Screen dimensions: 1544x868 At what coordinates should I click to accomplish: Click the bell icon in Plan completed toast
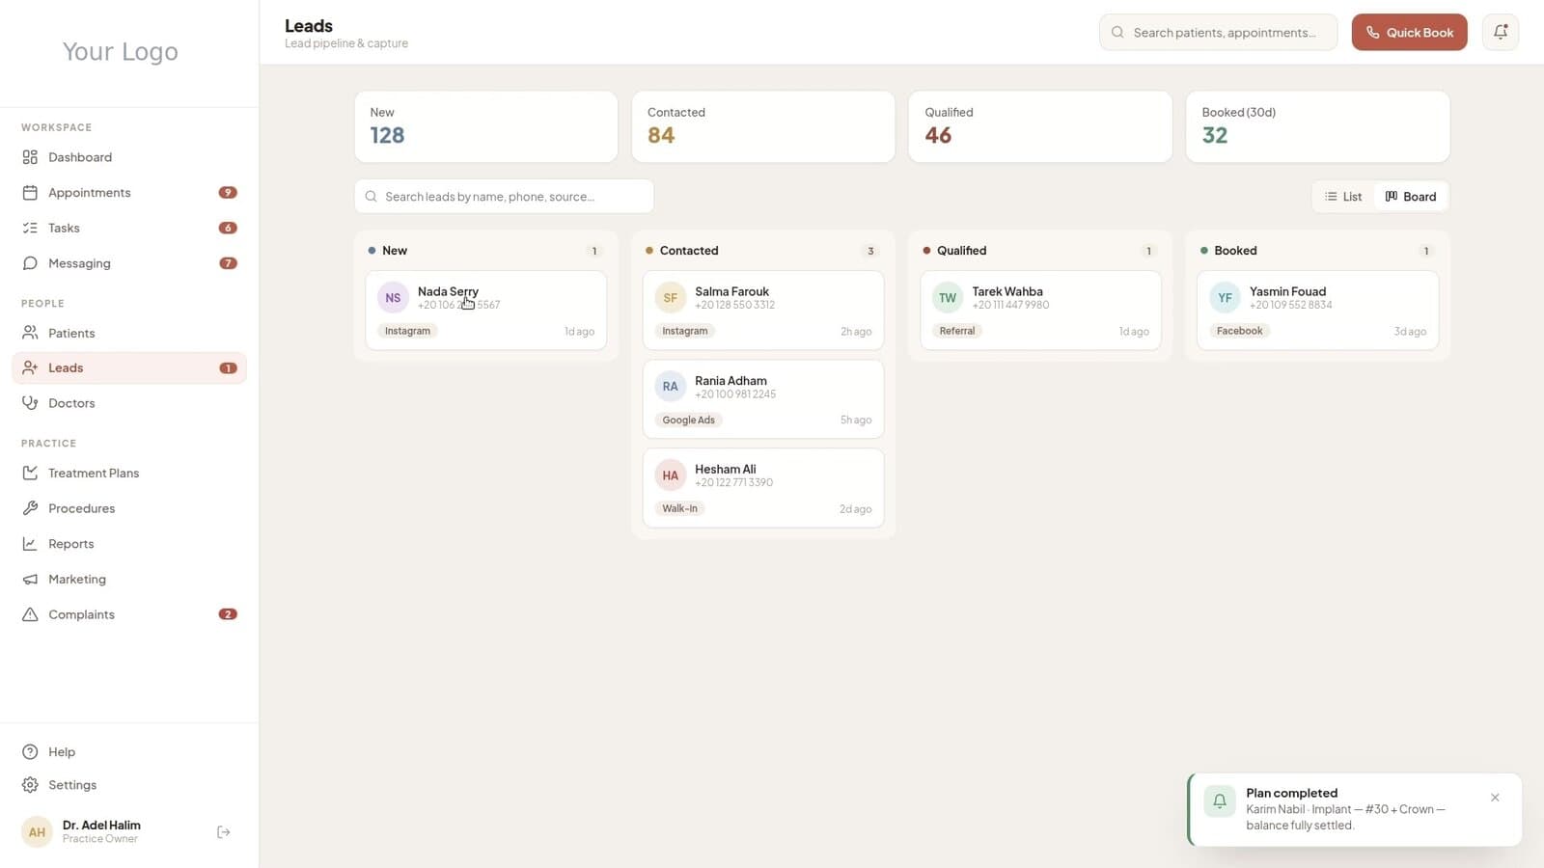click(1220, 800)
